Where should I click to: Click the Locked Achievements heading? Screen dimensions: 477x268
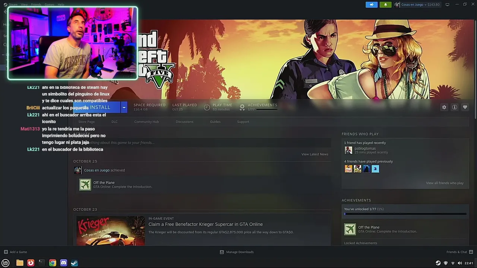click(x=360, y=243)
